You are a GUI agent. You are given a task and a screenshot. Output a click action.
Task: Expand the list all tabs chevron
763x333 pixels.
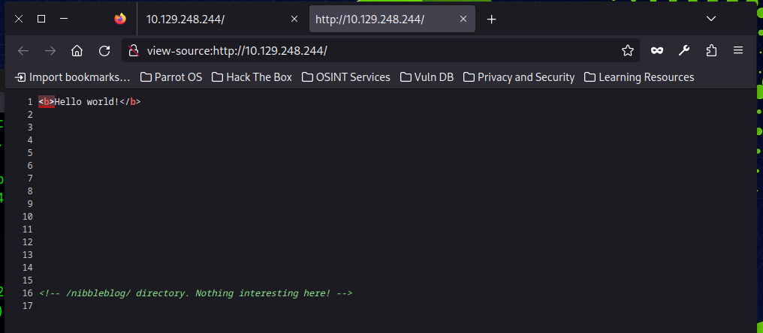coord(711,19)
